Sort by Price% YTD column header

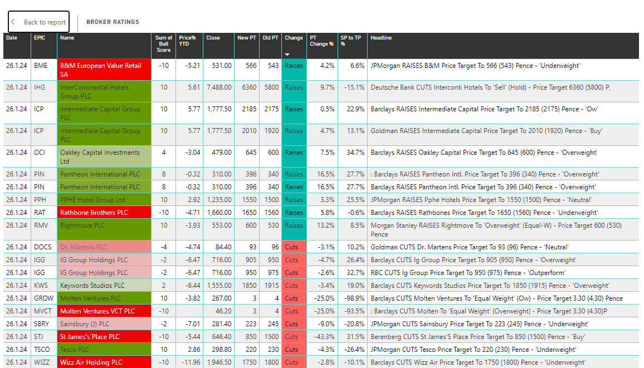click(189, 45)
